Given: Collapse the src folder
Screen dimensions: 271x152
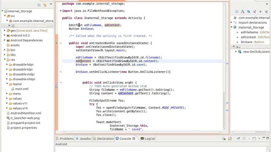Looking at the screenshot, I should [5, 16].
